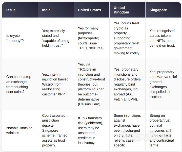The image size is (182, 152).
Task: Click the "government moving to codify" cell
Action: 127,38
